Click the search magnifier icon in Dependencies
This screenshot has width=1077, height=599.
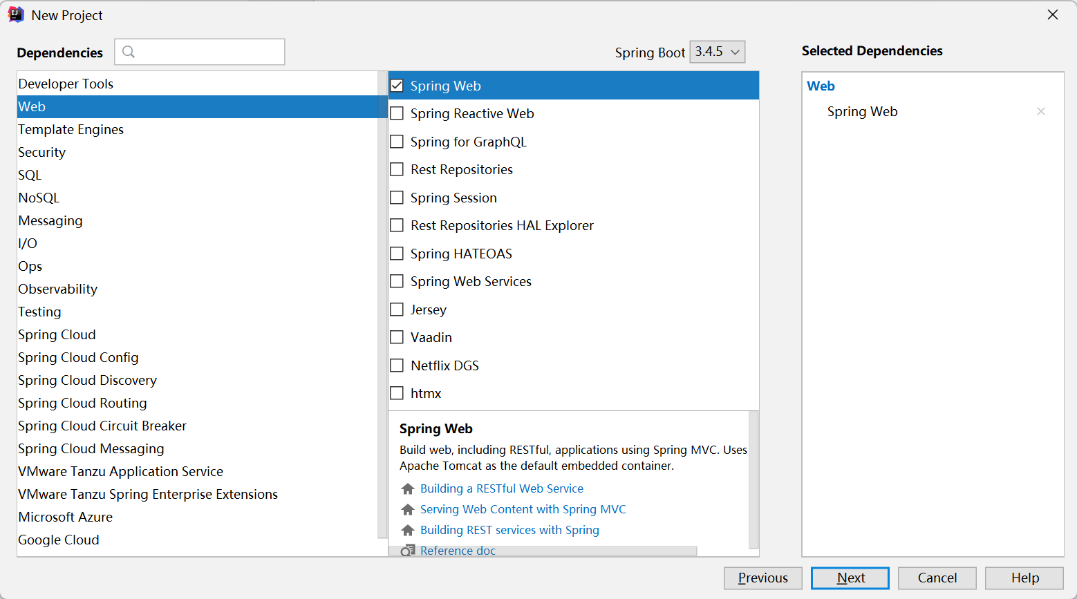[x=129, y=52]
